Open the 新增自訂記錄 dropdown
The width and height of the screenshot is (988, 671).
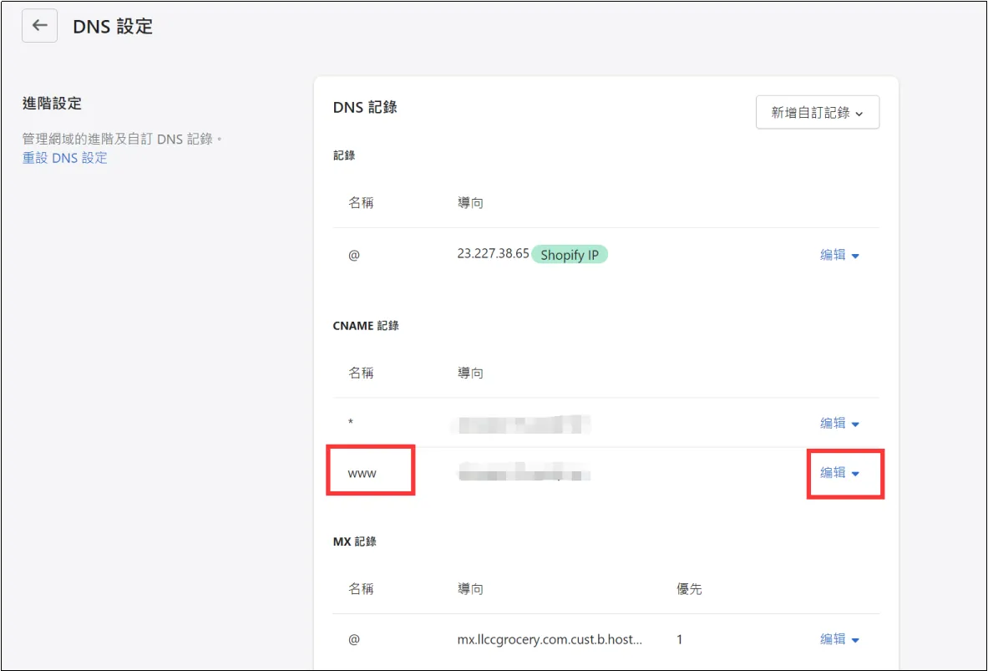click(817, 112)
